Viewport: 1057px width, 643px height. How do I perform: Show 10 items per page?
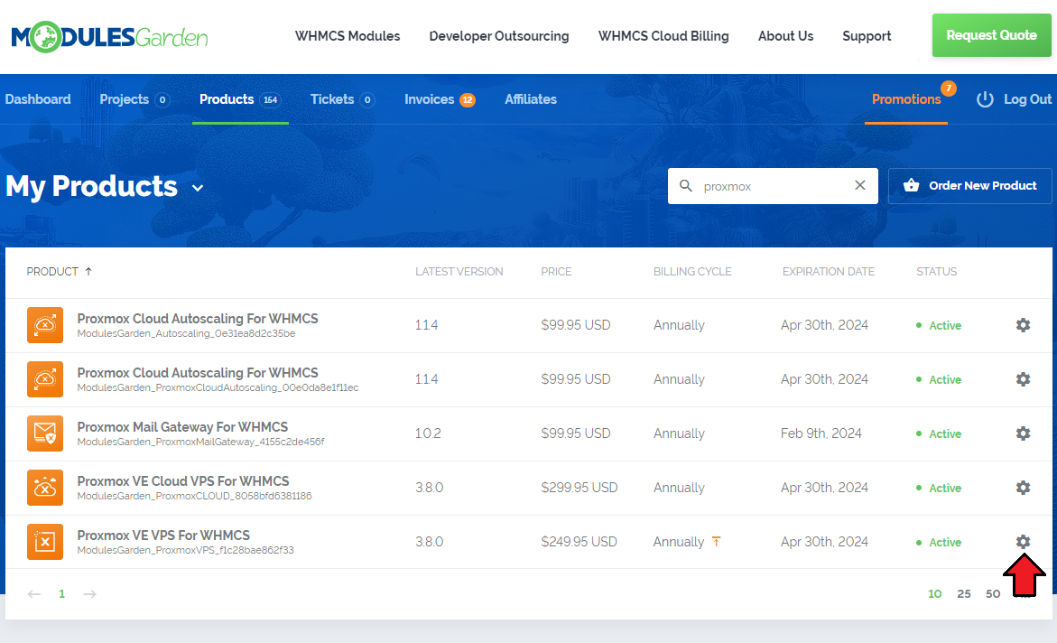click(934, 593)
